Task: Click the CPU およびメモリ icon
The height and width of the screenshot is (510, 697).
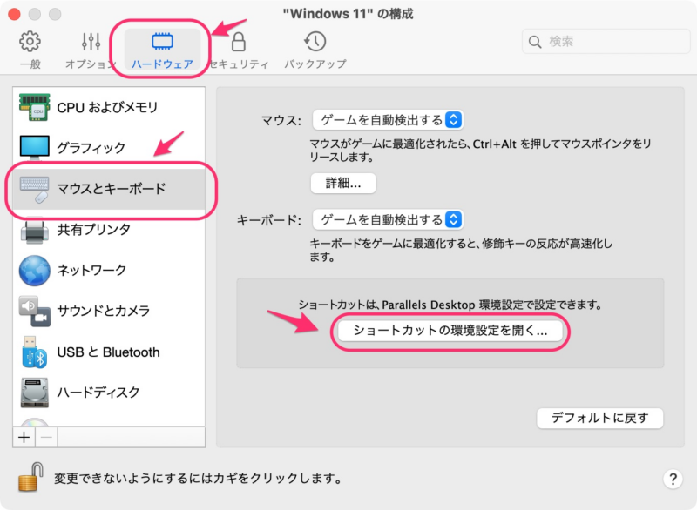Action: click(x=35, y=107)
